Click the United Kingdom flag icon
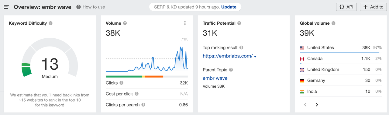This screenshot has height=115, width=389. tap(302, 70)
